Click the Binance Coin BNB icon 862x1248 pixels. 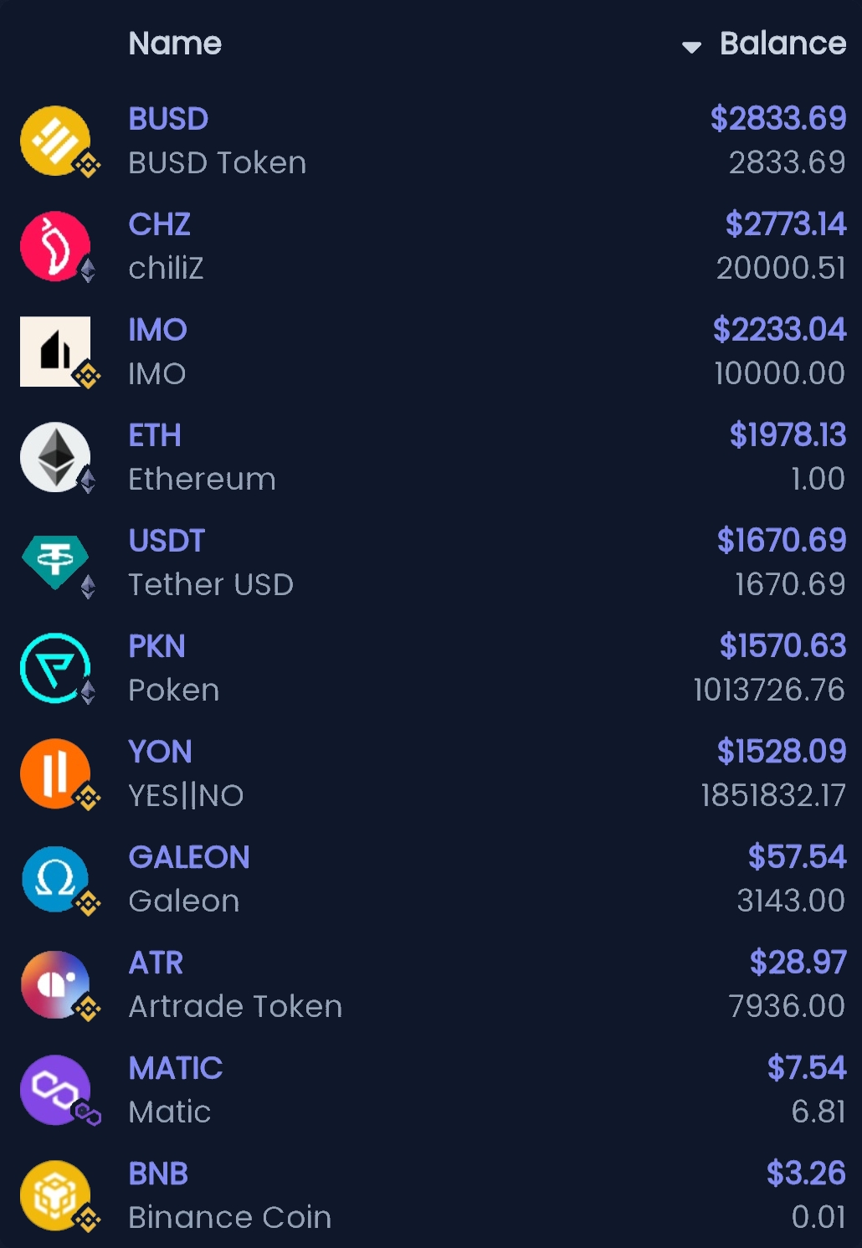[55, 1195]
